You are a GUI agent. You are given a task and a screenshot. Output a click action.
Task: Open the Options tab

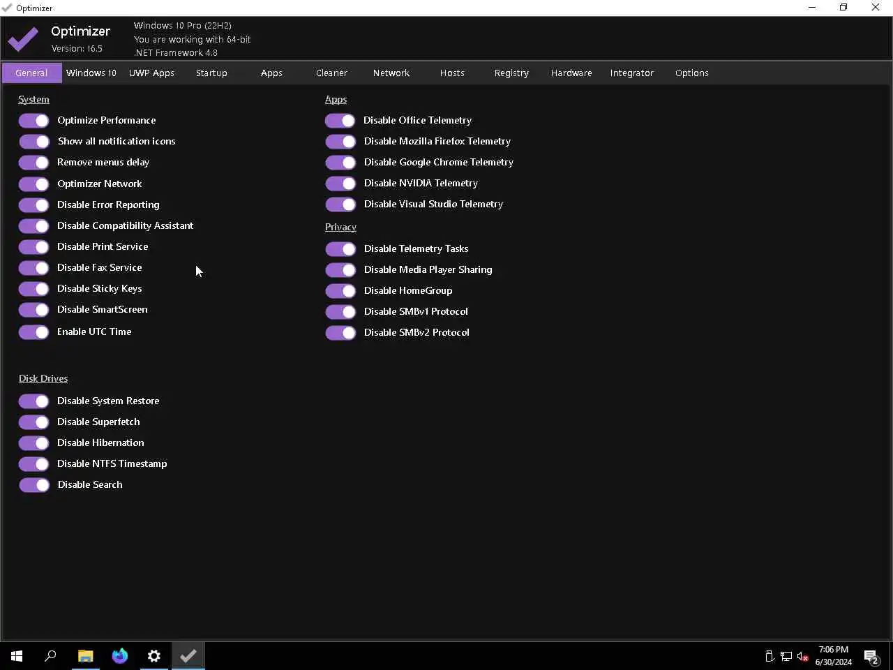click(692, 73)
